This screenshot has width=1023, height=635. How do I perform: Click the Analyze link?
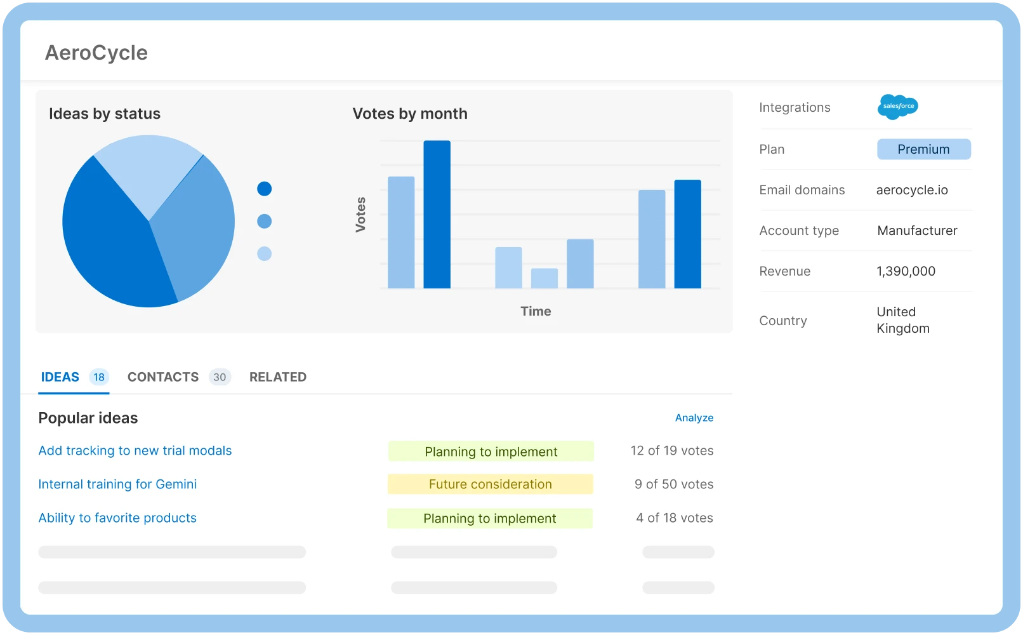pyautogui.click(x=694, y=417)
